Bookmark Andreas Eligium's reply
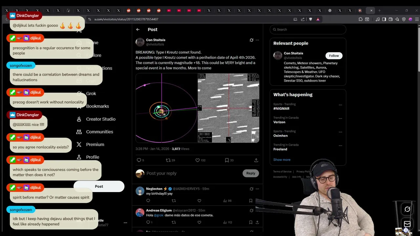420x236 pixels. click(251, 222)
